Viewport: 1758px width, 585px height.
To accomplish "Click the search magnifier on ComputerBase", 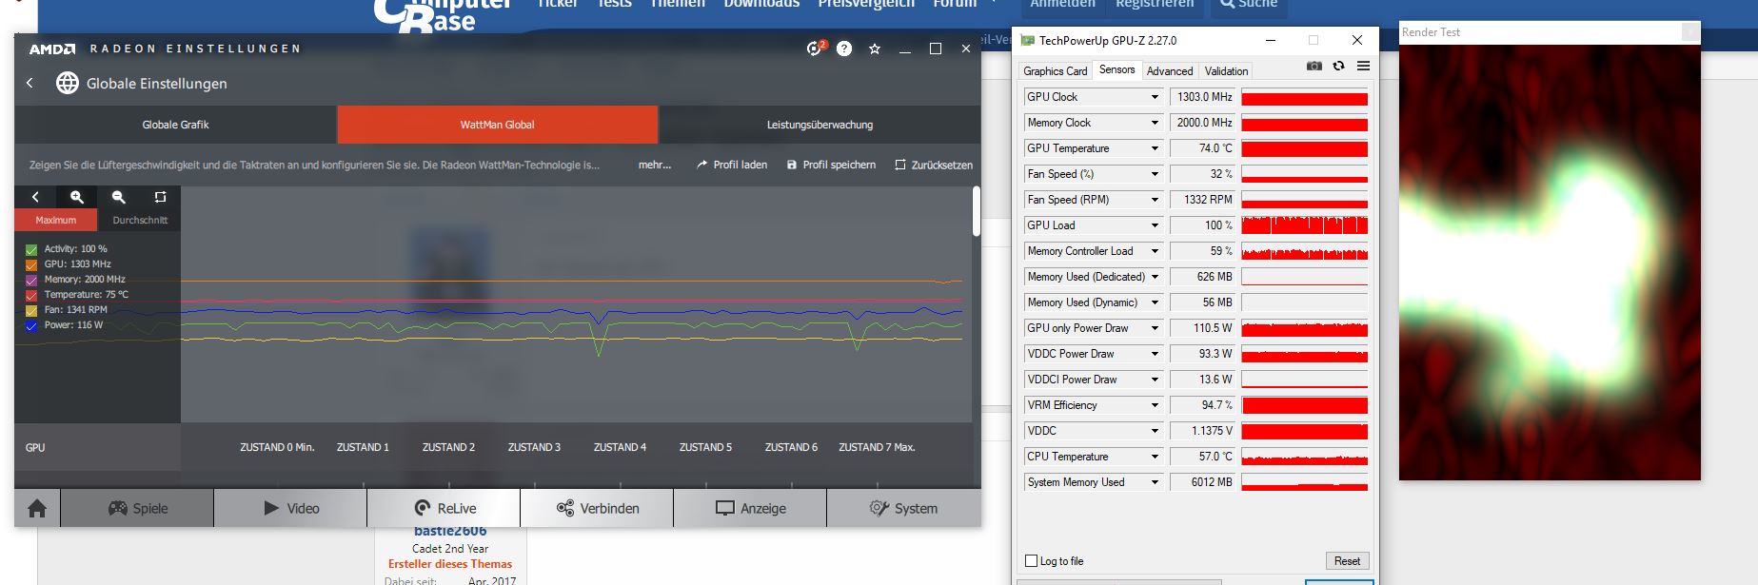I will click(1228, 4).
